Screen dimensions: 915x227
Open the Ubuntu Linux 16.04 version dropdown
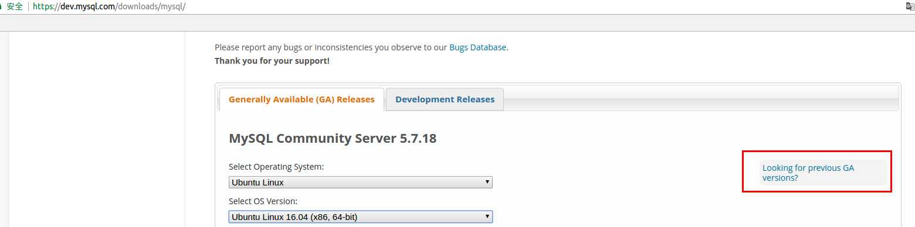point(361,217)
